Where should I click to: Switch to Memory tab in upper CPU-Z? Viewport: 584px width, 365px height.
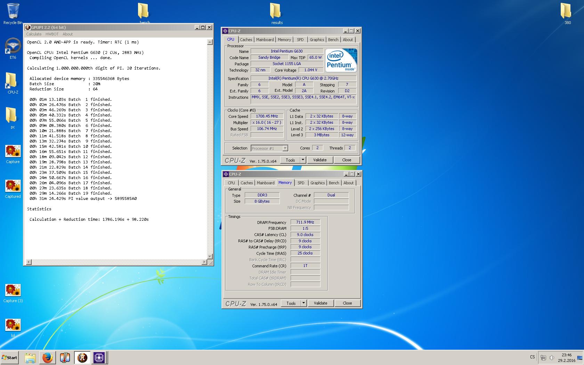click(284, 40)
